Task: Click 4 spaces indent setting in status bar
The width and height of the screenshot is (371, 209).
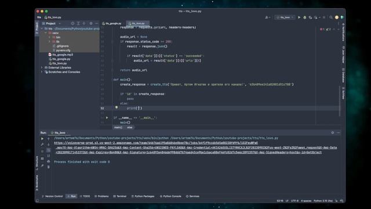Action: pyautogui.click(x=306, y=201)
